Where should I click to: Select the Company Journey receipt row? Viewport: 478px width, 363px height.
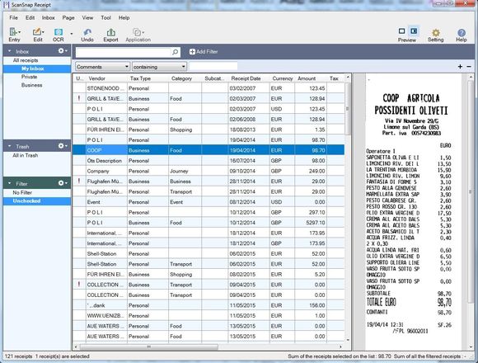coord(209,171)
